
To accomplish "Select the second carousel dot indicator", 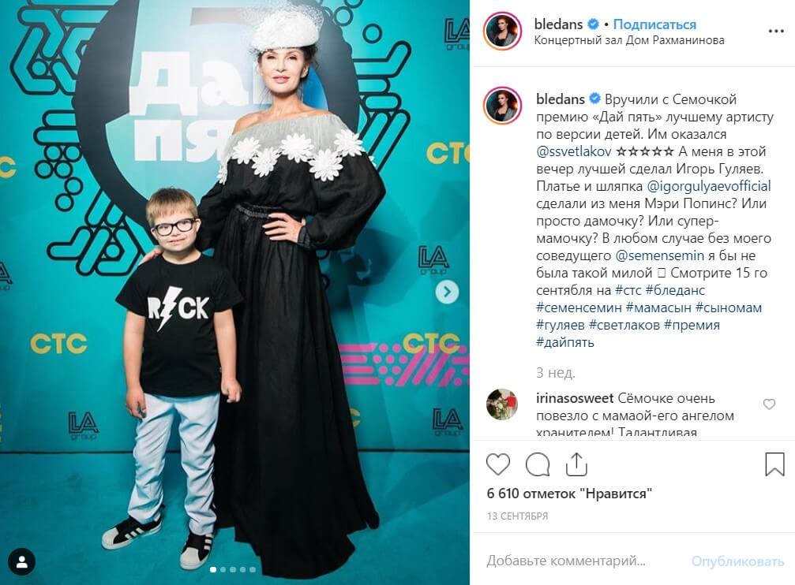I will (223, 570).
